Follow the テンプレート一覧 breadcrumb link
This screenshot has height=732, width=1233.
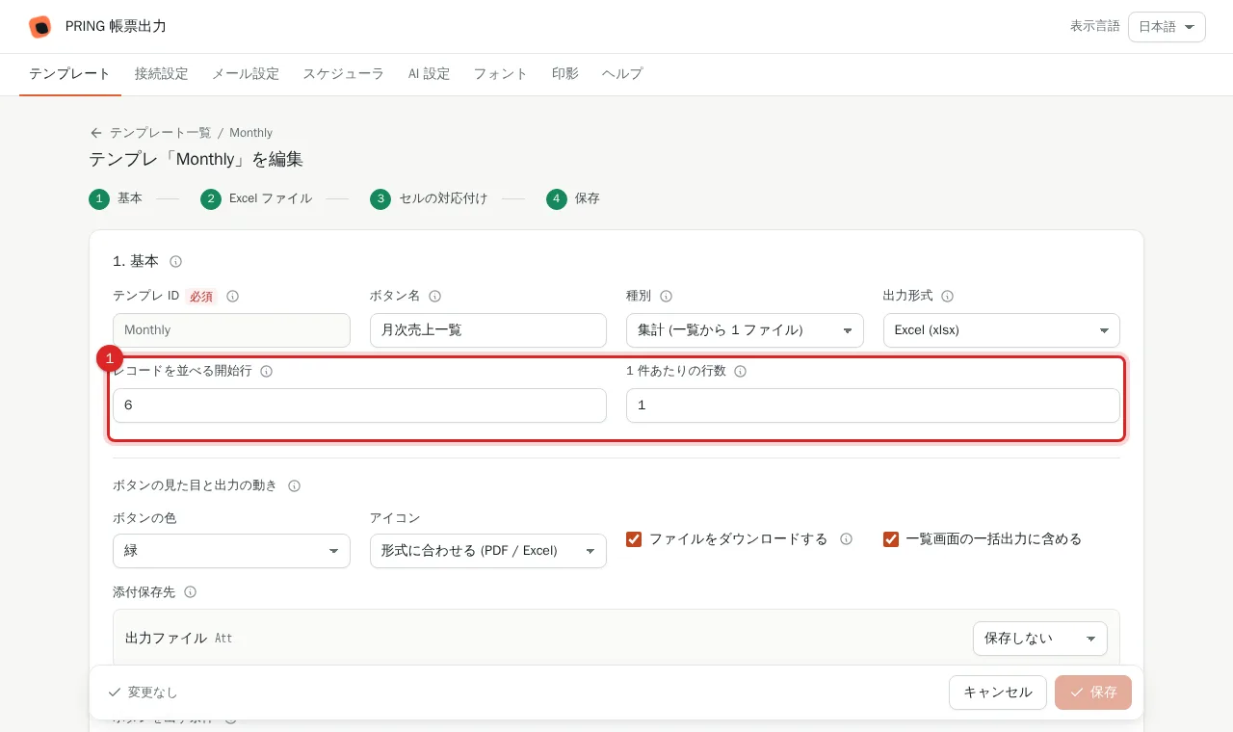click(160, 133)
